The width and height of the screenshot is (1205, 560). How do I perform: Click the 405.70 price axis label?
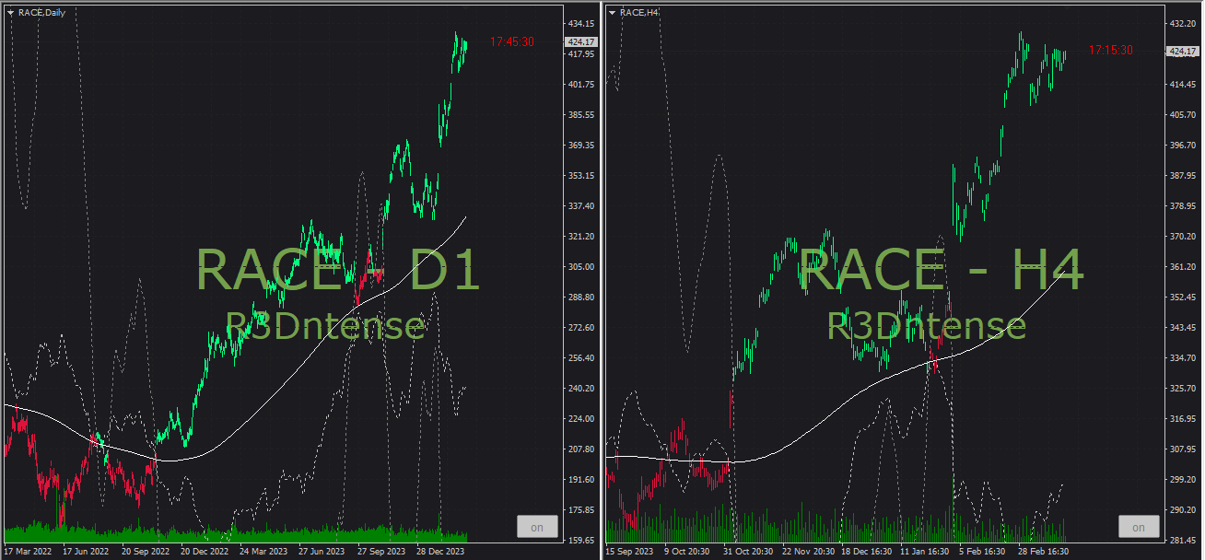point(1182,114)
